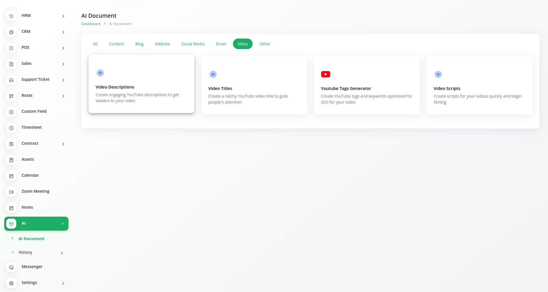Open AI Document in the sidebar

(31, 239)
